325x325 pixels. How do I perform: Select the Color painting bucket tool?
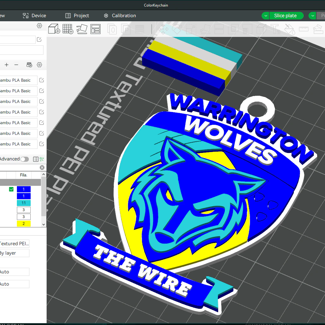coord(290,29)
